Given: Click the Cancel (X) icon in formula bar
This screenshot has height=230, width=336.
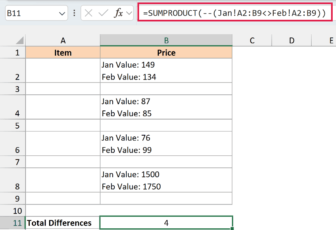Looking at the screenshot, I should pyautogui.click(x=88, y=13).
